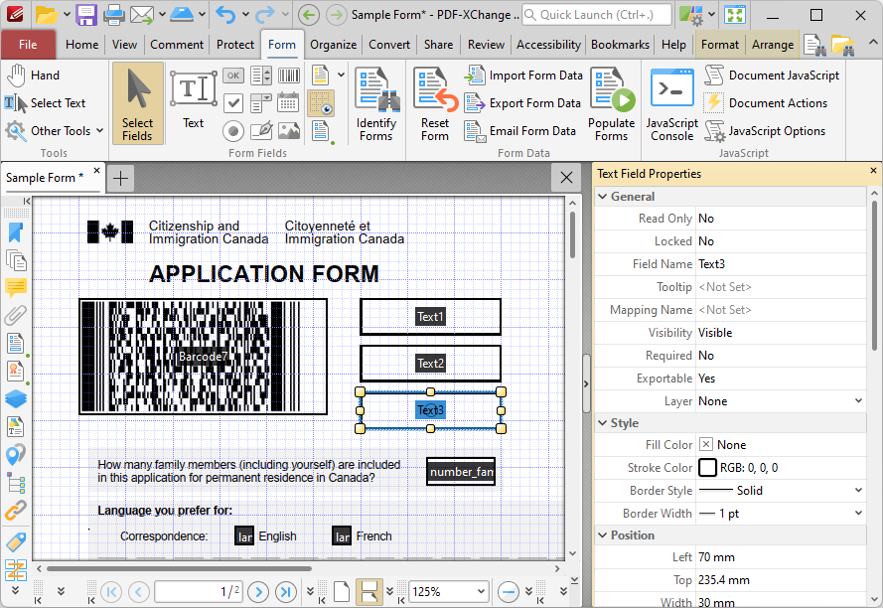Toggle Highlight Form Fields
883x608 pixels.
320,103
